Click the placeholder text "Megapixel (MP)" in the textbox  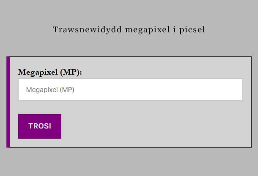(50, 90)
